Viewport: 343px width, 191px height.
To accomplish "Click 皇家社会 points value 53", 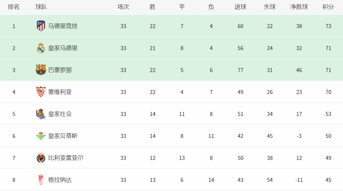I will coord(328,114).
